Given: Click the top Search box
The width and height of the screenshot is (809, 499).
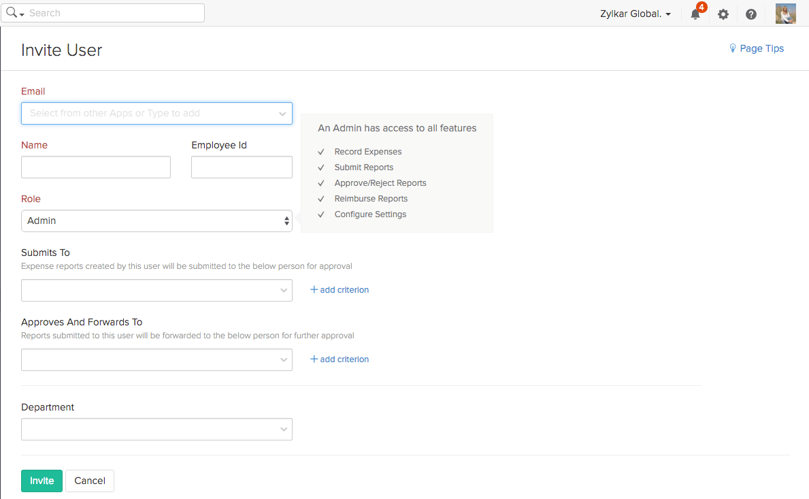Looking at the screenshot, I should click(x=112, y=13).
